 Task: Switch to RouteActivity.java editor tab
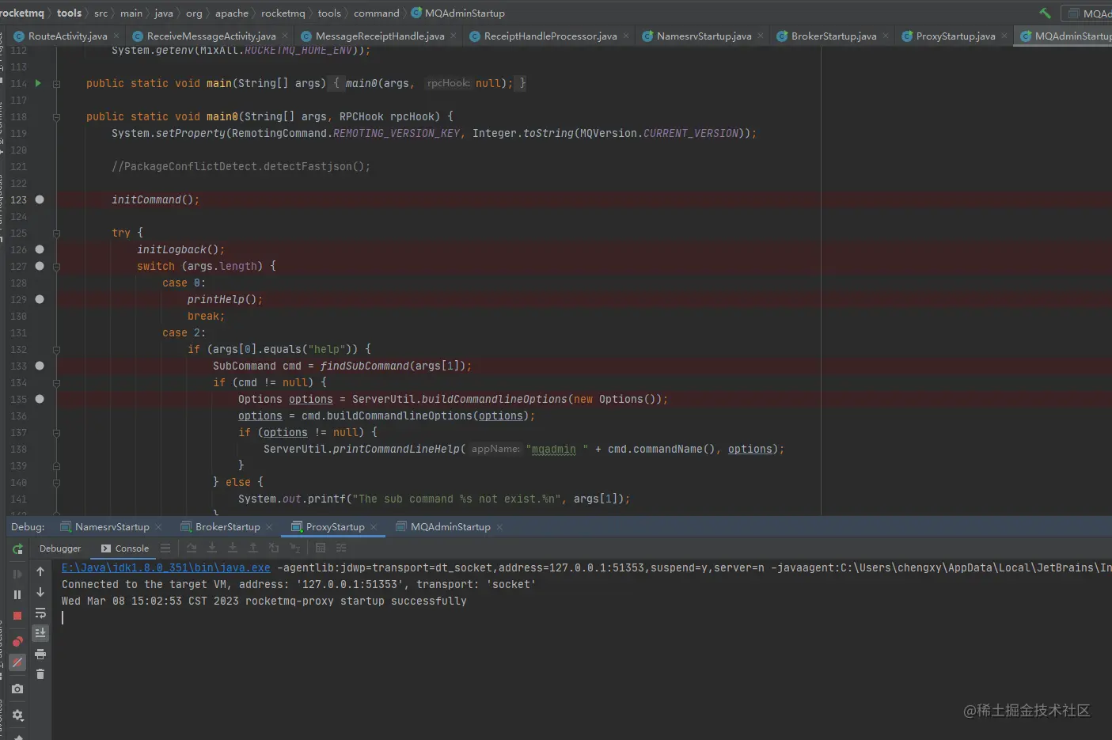(x=67, y=36)
